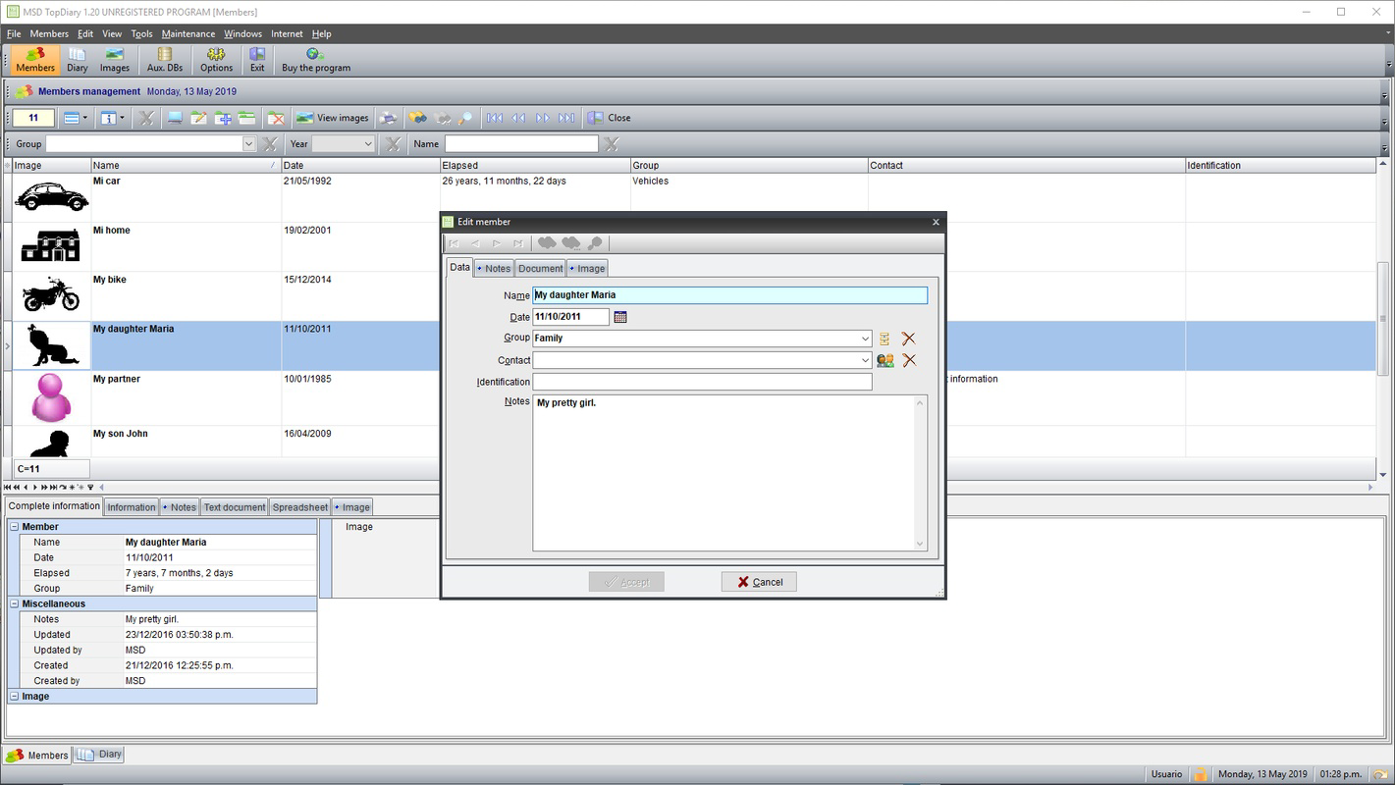
Task: Open the calendar picker beside the Date field
Action: (620, 317)
